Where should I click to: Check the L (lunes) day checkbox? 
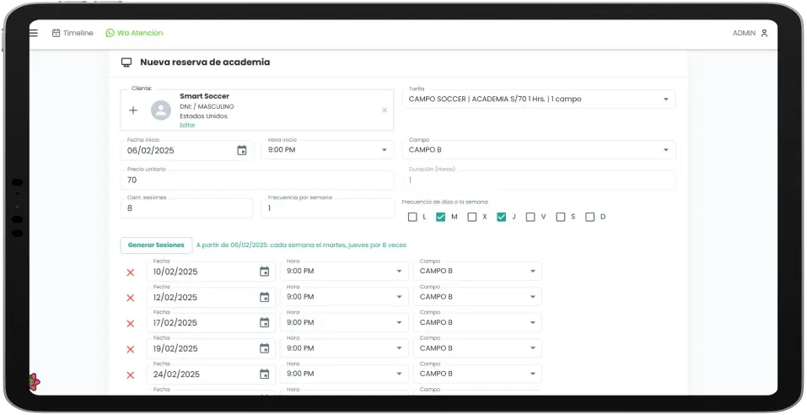412,217
